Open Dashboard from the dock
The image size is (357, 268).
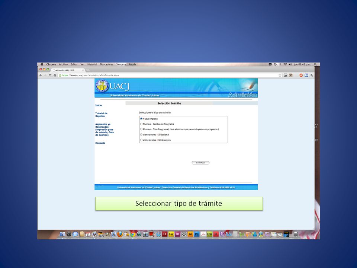pyautogui.click(x=69, y=234)
